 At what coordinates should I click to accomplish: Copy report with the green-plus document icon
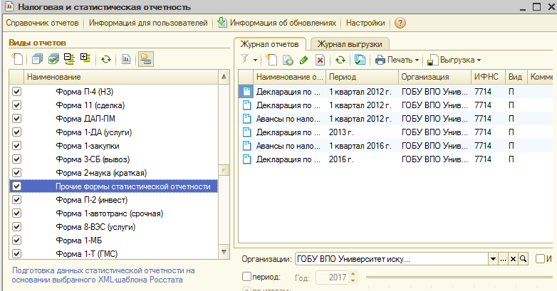[x=288, y=60]
